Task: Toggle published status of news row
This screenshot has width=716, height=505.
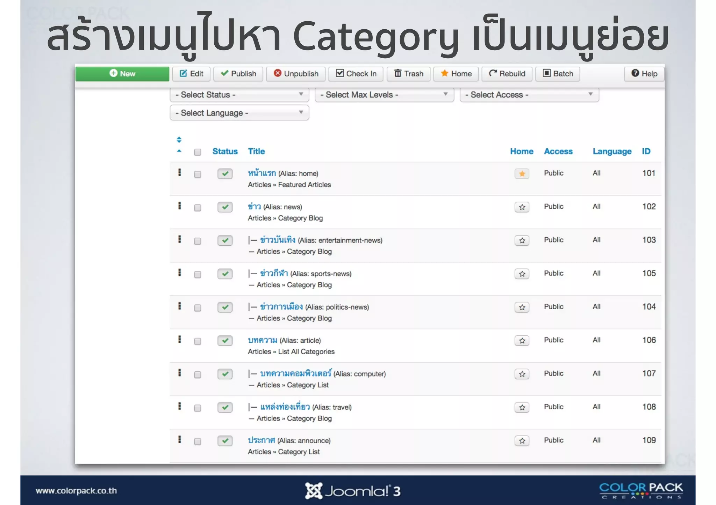Action: (x=225, y=207)
